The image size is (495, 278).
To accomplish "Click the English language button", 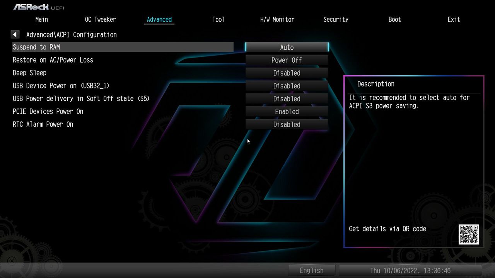I will click(312, 270).
